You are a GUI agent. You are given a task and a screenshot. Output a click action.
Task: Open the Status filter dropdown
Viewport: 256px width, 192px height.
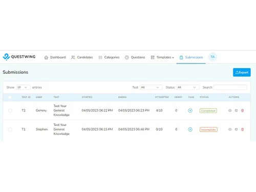(x=187, y=87)
